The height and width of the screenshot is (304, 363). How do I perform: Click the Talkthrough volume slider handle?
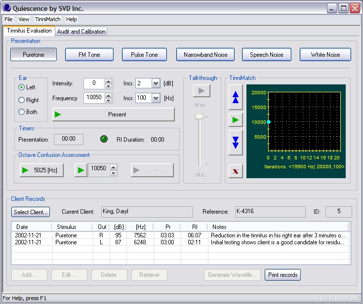[x=200, y=116]
